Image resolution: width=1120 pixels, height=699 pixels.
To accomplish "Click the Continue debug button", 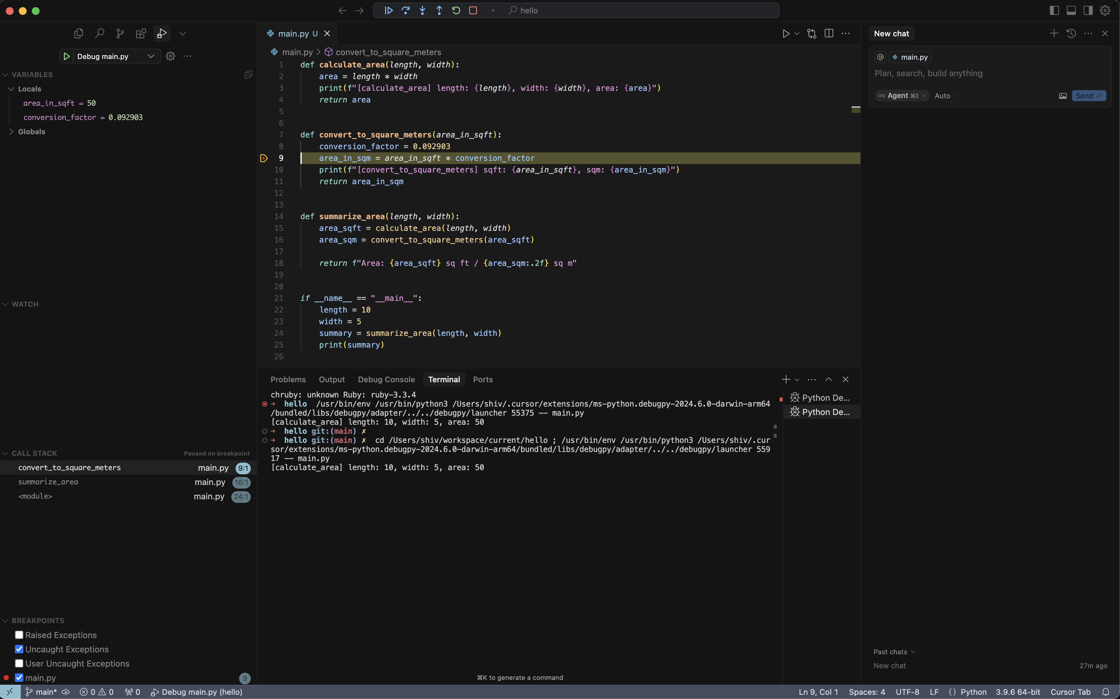I will (389, 10).
